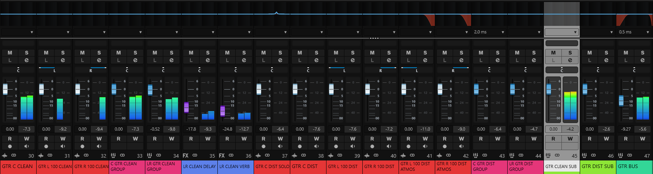
Task: Click the -11.0 peak level value
Action: point(425,129)
